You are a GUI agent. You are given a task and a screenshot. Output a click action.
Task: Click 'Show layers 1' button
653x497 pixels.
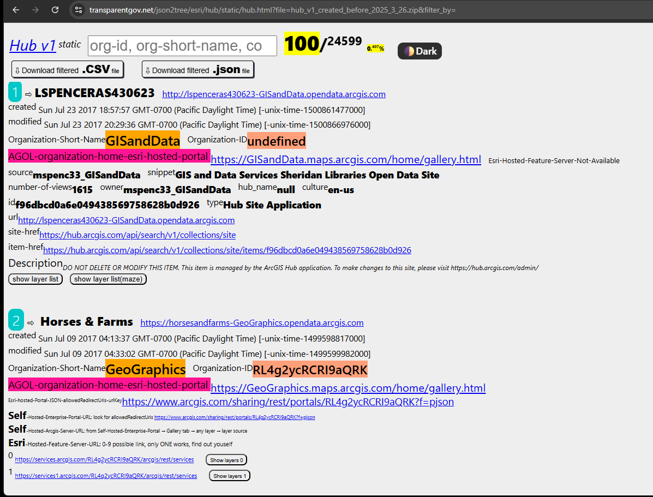pos(230,476)
